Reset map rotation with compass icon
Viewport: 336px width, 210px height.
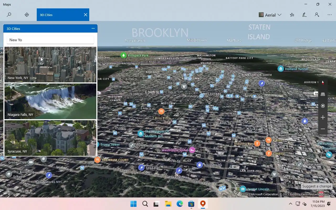coord(323,83)
